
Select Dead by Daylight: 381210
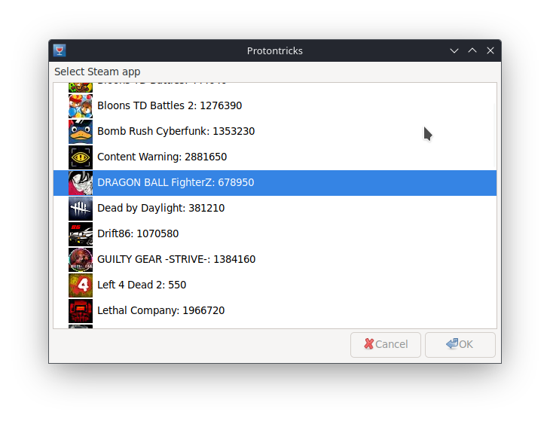275,208
